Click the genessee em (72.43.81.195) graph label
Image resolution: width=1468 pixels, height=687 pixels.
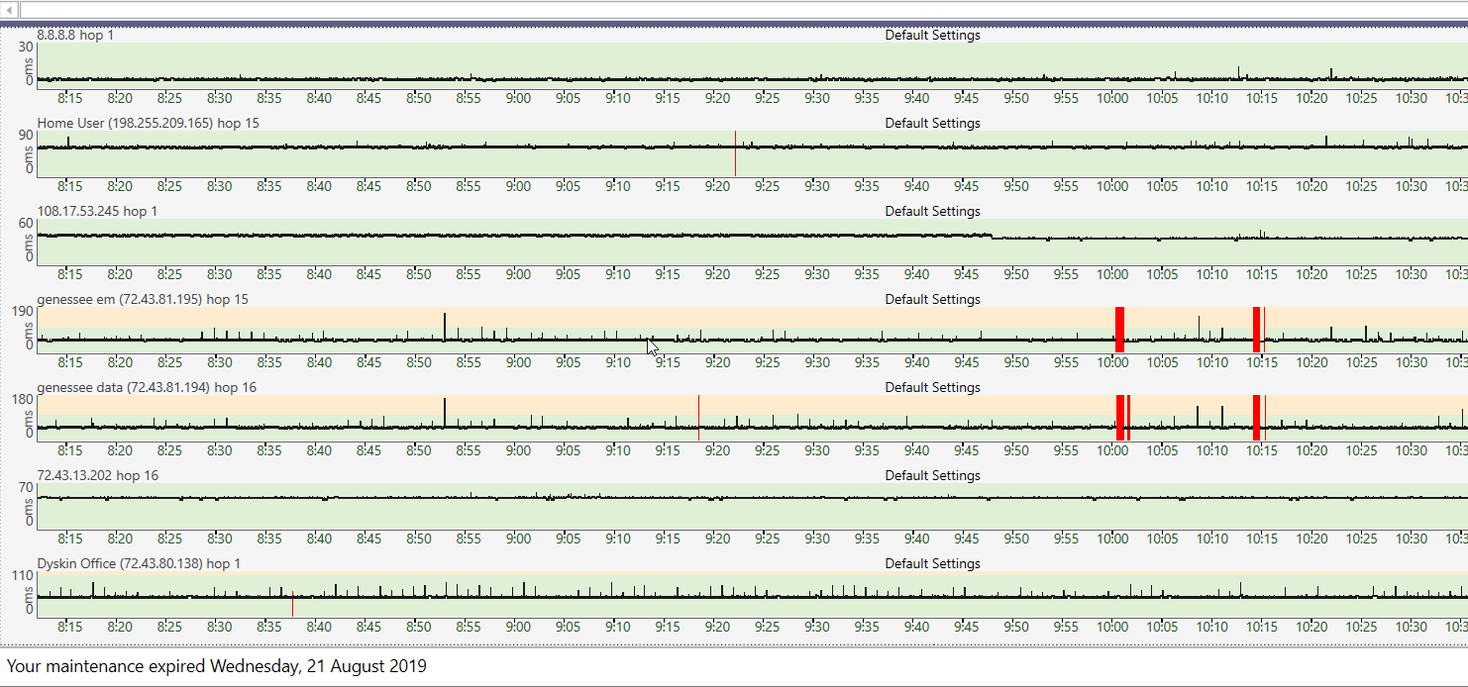pos(143,299)
